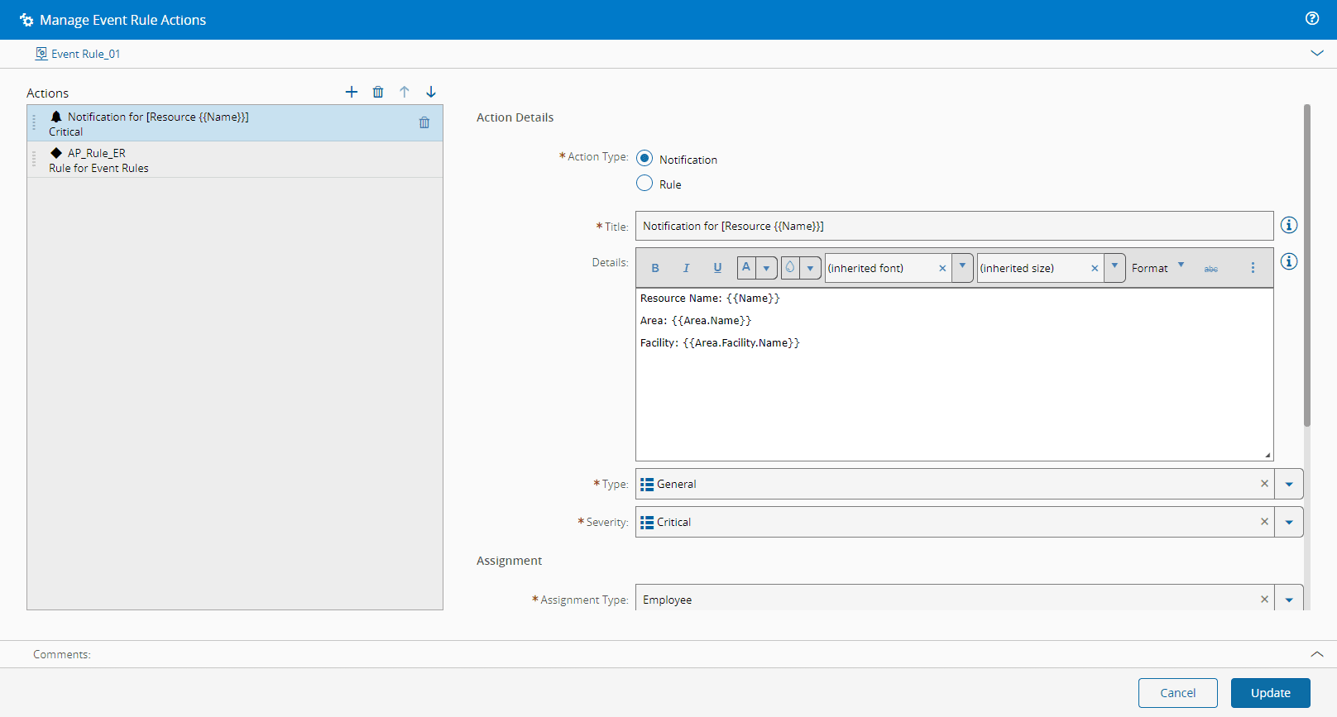The image size is (1337, 717).
Task: Select the Rule action type
Action: 645,184
